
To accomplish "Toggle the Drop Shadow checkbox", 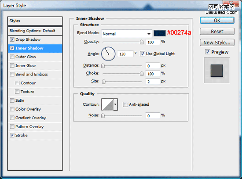I will pos(12,39).
